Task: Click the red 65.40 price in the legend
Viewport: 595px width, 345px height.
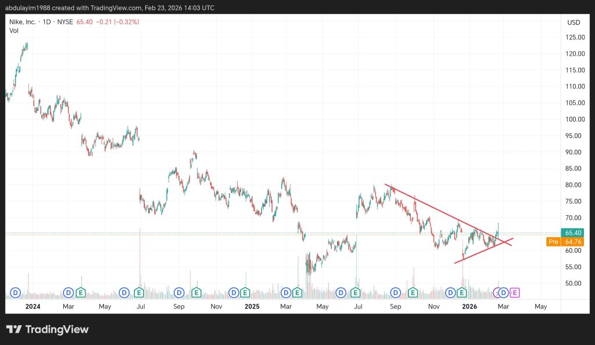Action: click(84, 22)
